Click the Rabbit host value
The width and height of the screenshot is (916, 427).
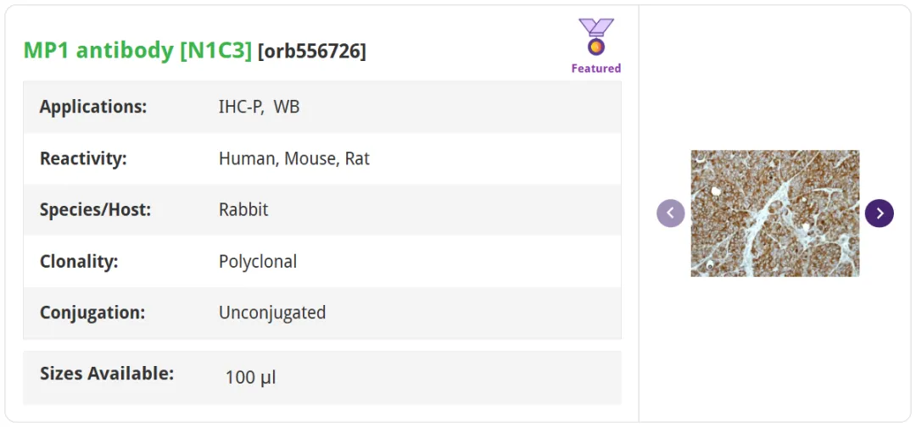(x=243, y=210)
